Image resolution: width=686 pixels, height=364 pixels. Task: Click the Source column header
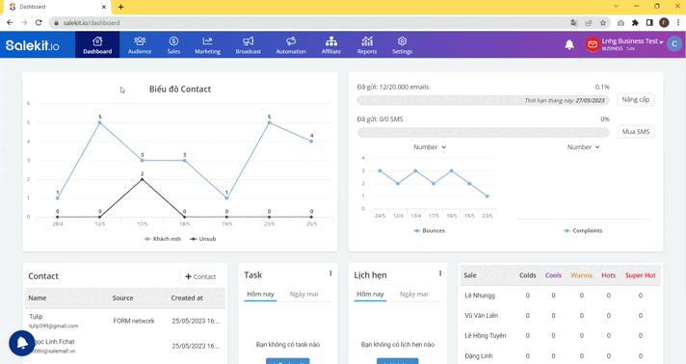click(x=122, y=298)
